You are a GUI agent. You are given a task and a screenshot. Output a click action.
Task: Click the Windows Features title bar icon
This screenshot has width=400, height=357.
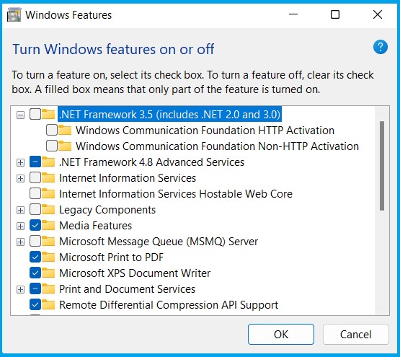pos(14,15)
